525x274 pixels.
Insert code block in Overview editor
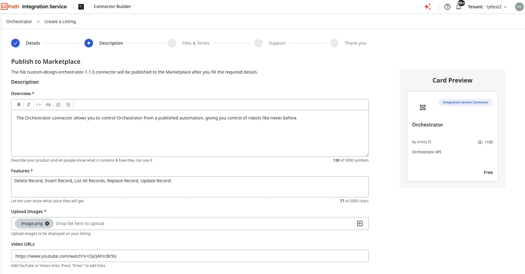[x=39, y=105]
